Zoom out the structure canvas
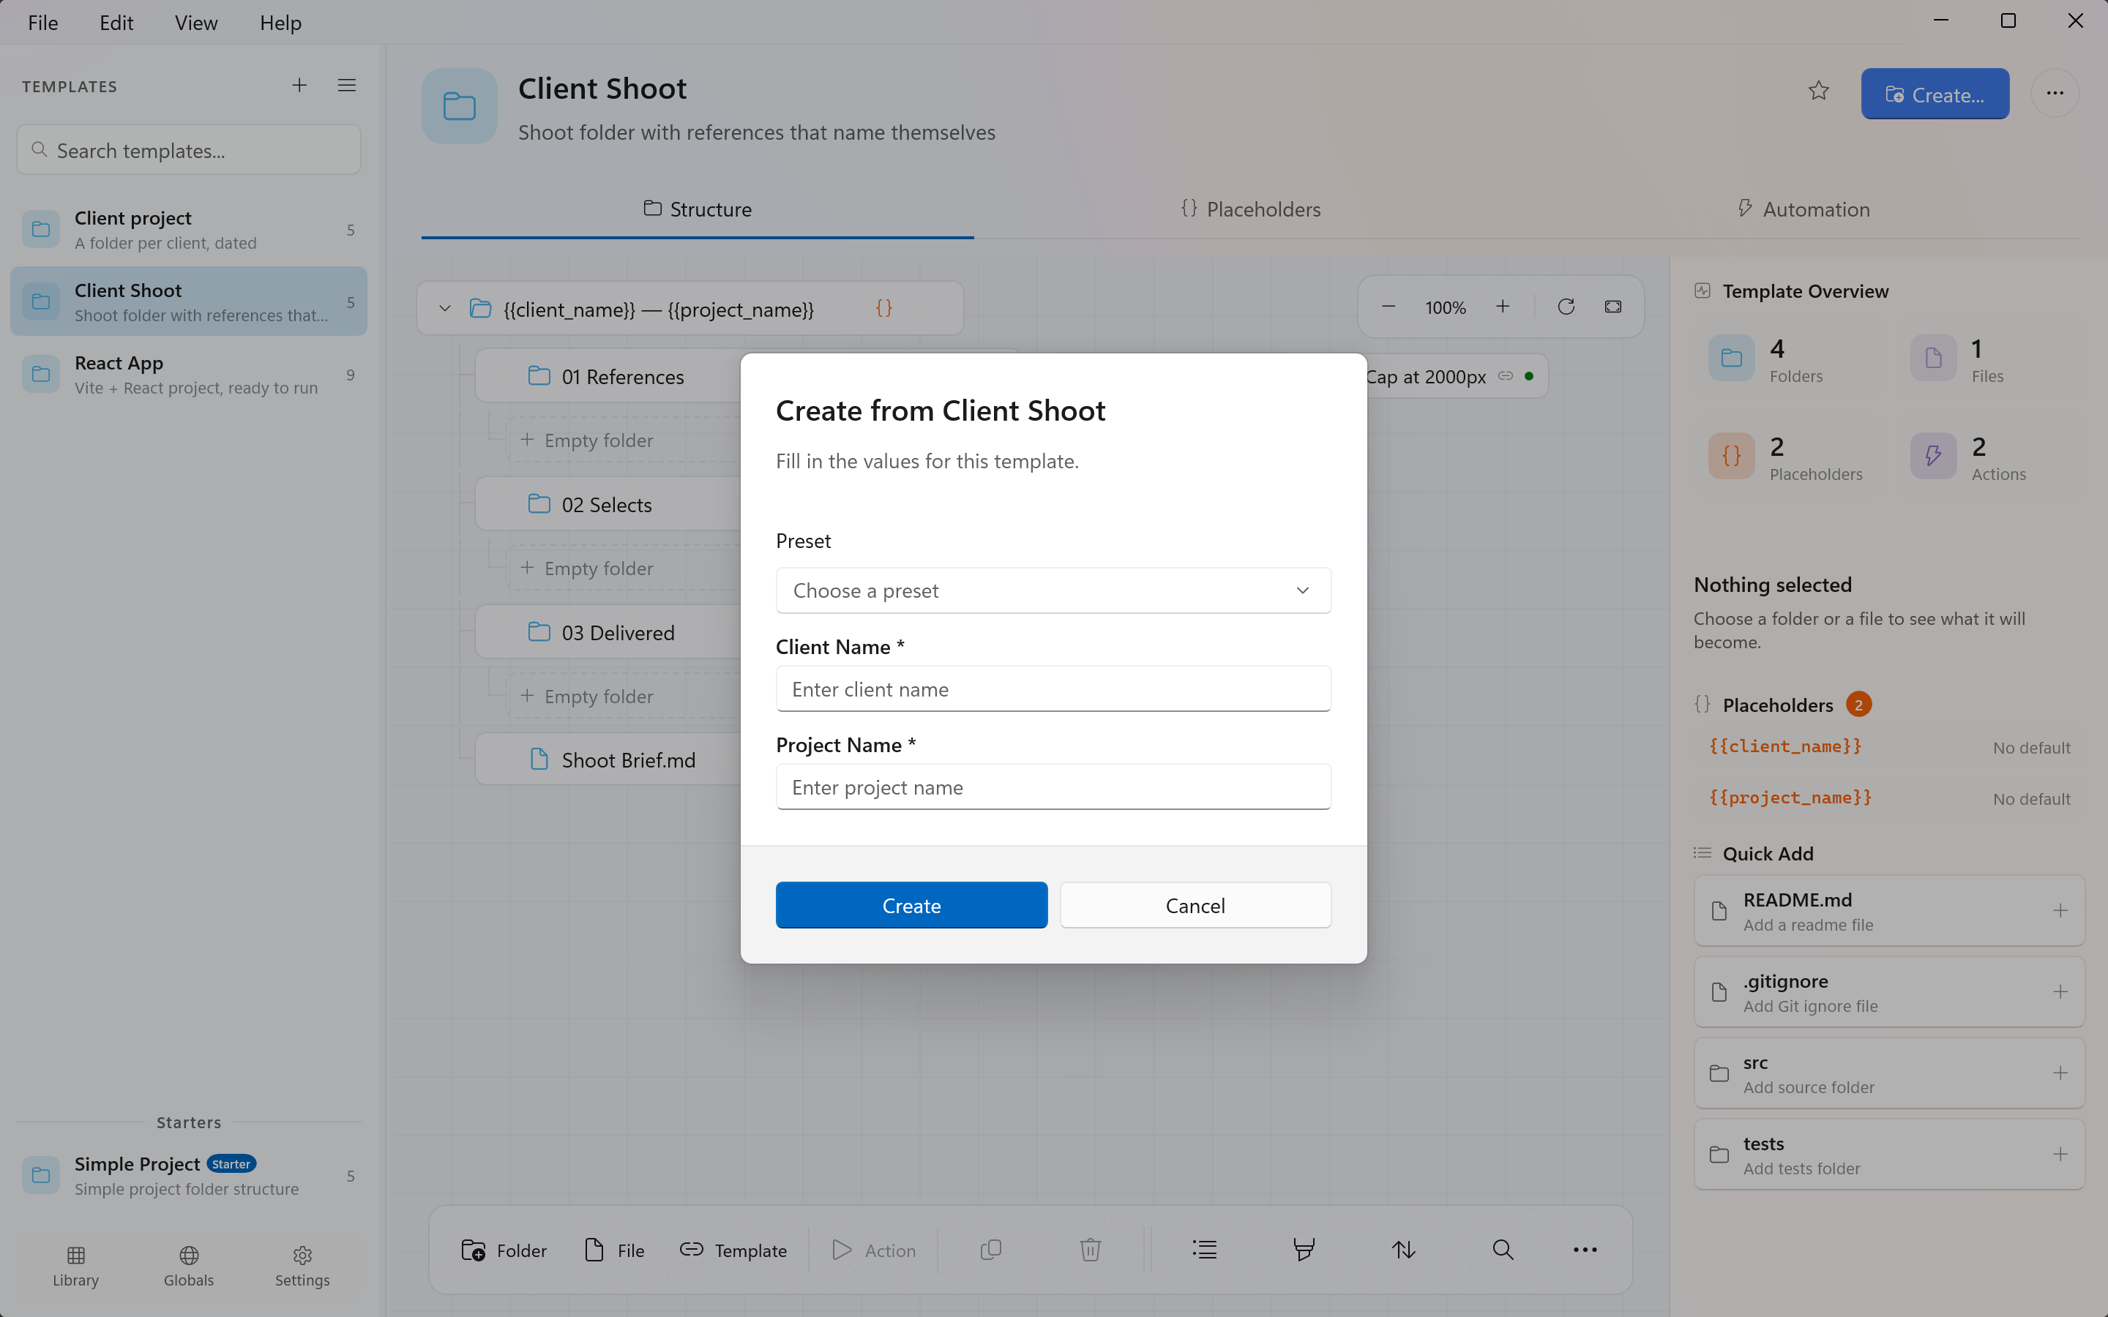Viewport: 2108px width, 1317px height. tap(1388, 307)
